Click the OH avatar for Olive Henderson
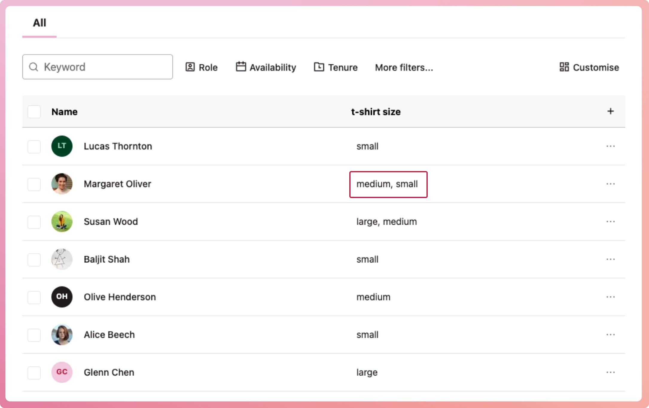 coord(62,297)
